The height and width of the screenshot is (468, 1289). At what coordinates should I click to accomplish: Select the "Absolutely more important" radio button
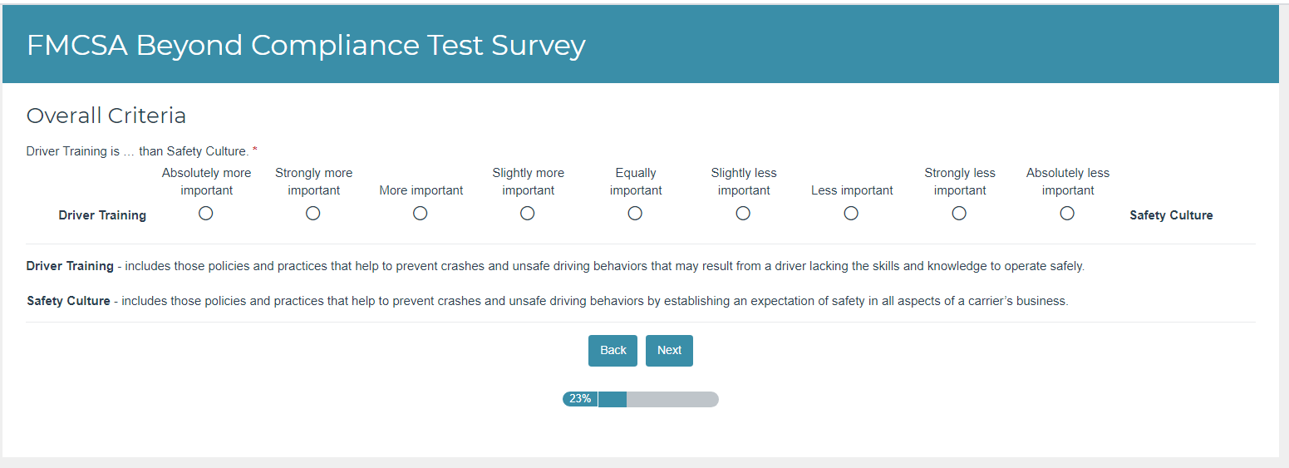[206, 214]
